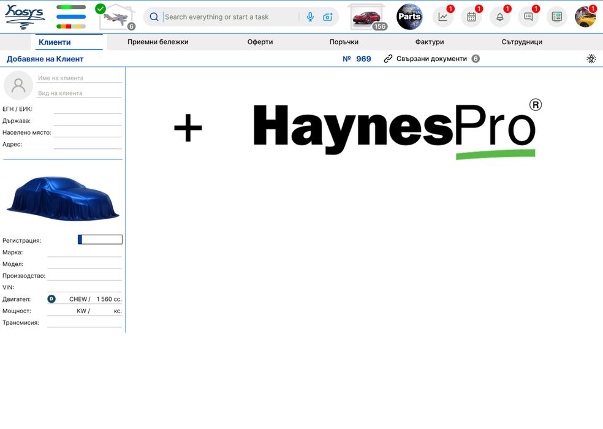
Task: Click the Име на клиента field
Action: (x=80, y=78)
